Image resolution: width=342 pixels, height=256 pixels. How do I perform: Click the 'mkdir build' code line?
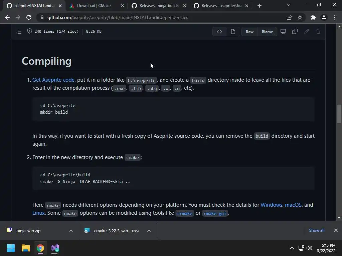(x=54, y=112)
